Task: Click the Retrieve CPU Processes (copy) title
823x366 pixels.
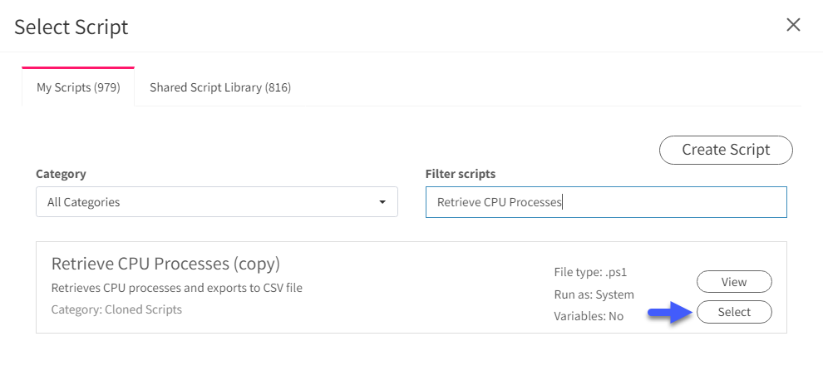Action: pyautogui.click(x=166, y=264)
